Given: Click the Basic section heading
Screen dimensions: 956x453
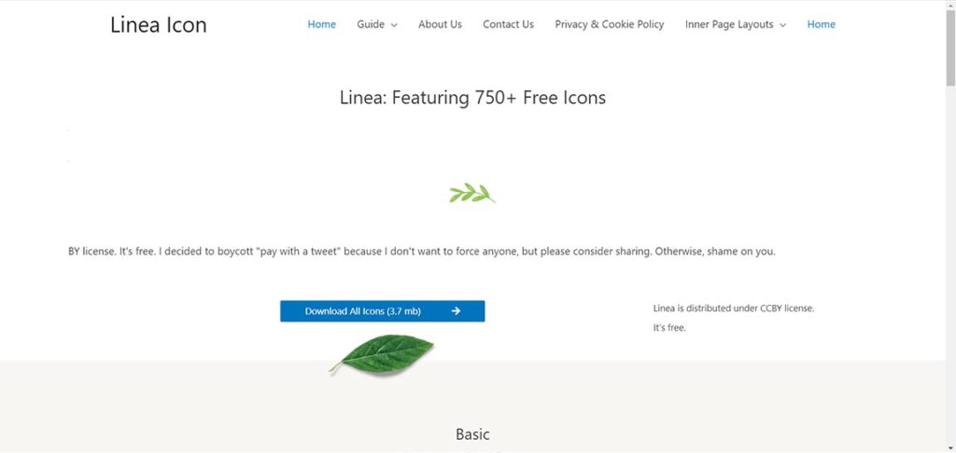Looking at the screenshot, I should (472, 434).
